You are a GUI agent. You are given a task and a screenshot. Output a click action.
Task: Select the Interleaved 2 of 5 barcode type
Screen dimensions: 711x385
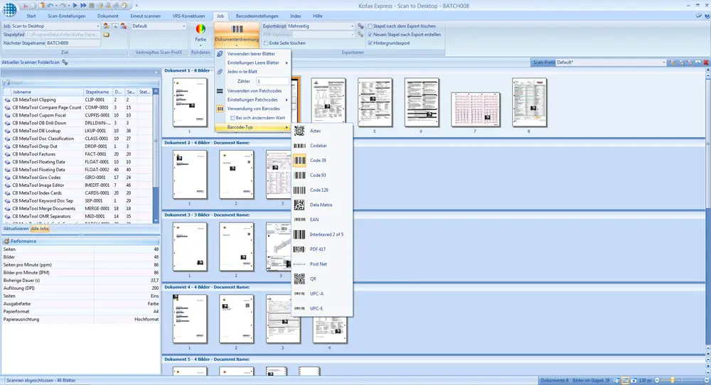click(322, 234)
